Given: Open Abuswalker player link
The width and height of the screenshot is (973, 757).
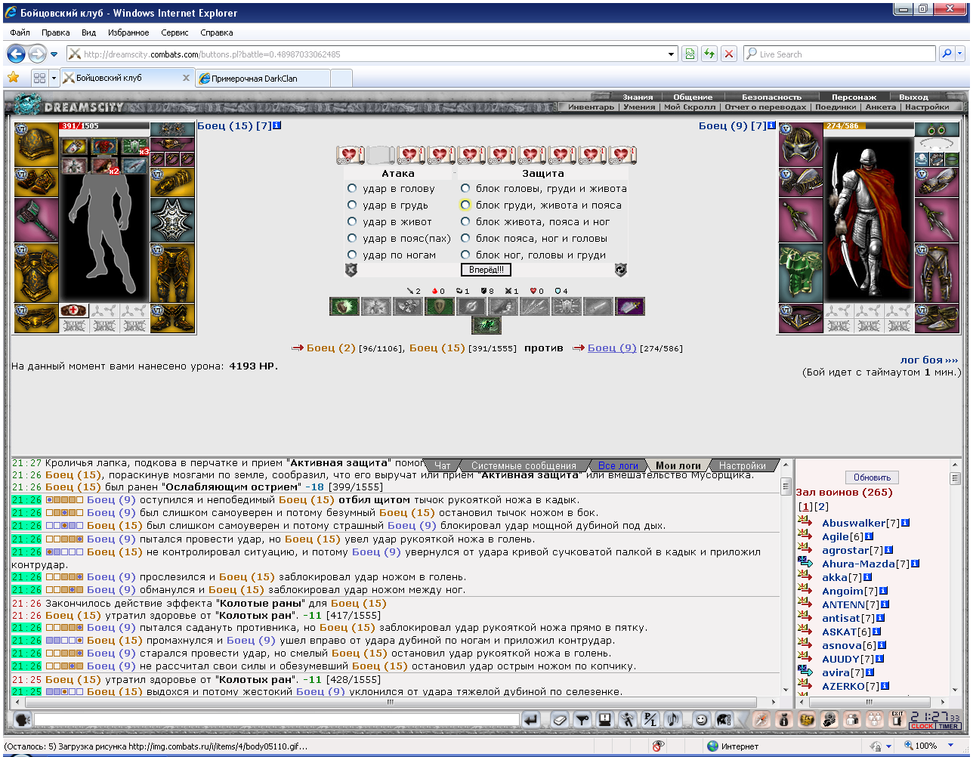Looking at the screenshot, I should [854, 523].
